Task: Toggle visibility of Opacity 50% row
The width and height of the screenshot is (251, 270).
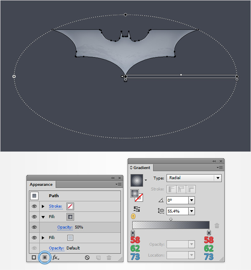Action: (34, 227)
